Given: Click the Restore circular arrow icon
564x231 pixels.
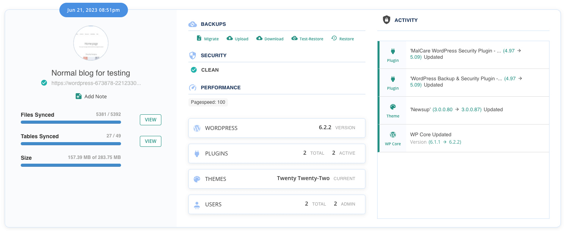Looking at the screenshot, I should point(334,38).
